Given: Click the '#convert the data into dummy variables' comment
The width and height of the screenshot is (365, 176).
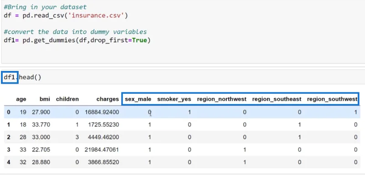Looking at the screenshot, I should [75, 31].
